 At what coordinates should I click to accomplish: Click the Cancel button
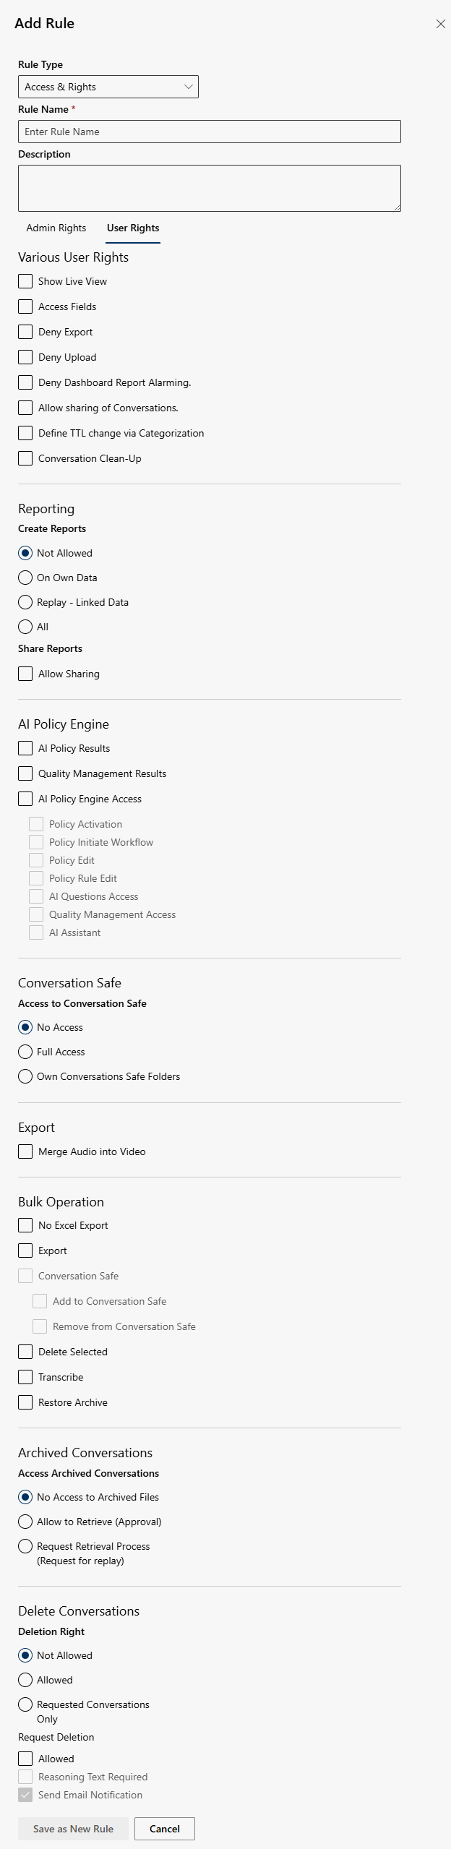pyautogui.click(x=164, y=1829)
